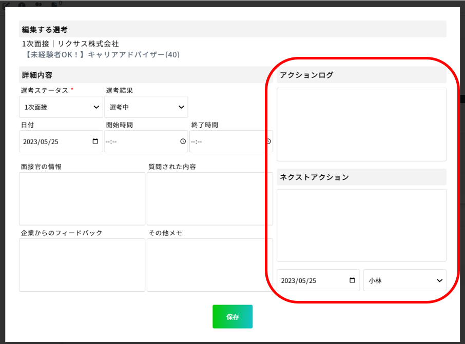Select the 終了時間 time input
Image resolution: width=465 pixels, height=344 pixels.
(231, 141)
